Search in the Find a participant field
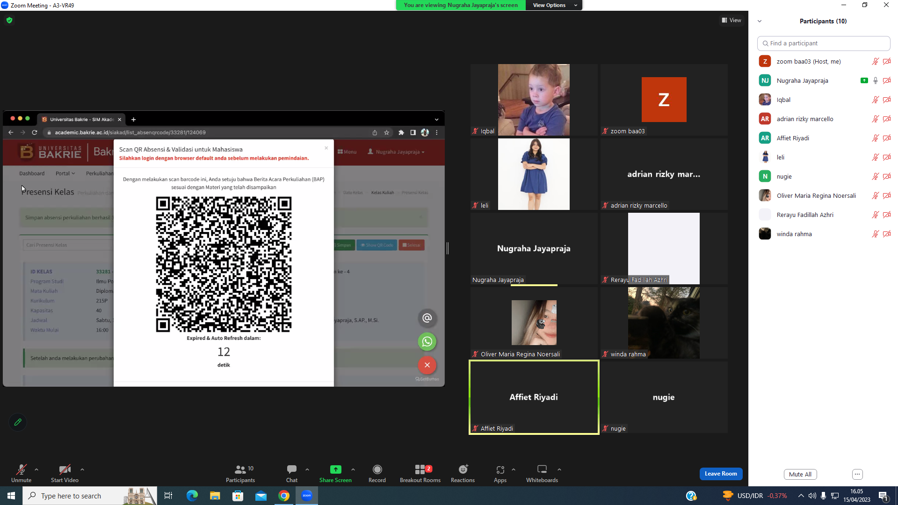The width and height of the screenshot is (898, 505). coord(824,43)
